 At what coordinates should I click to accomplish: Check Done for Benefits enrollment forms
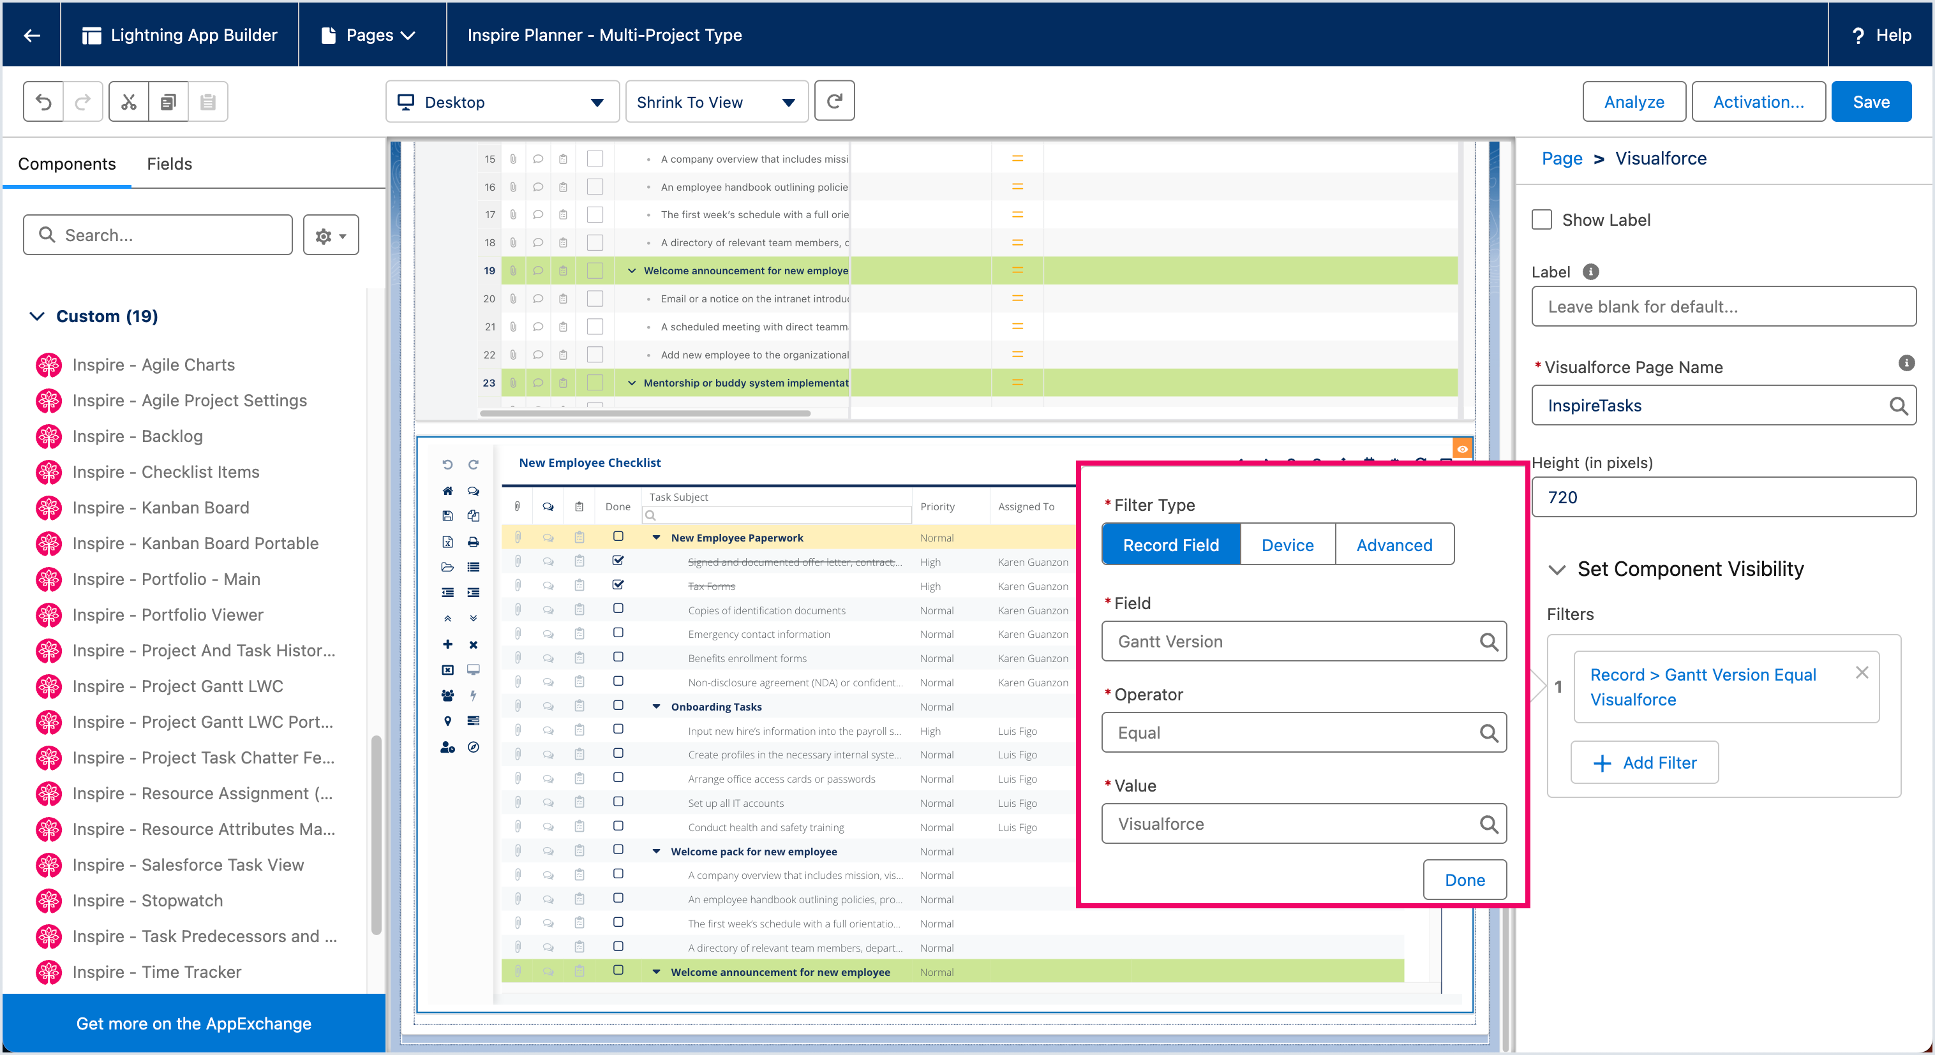[x=618, y=656]
